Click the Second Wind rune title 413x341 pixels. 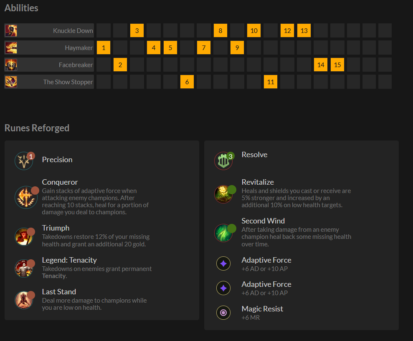coord(263,221)
